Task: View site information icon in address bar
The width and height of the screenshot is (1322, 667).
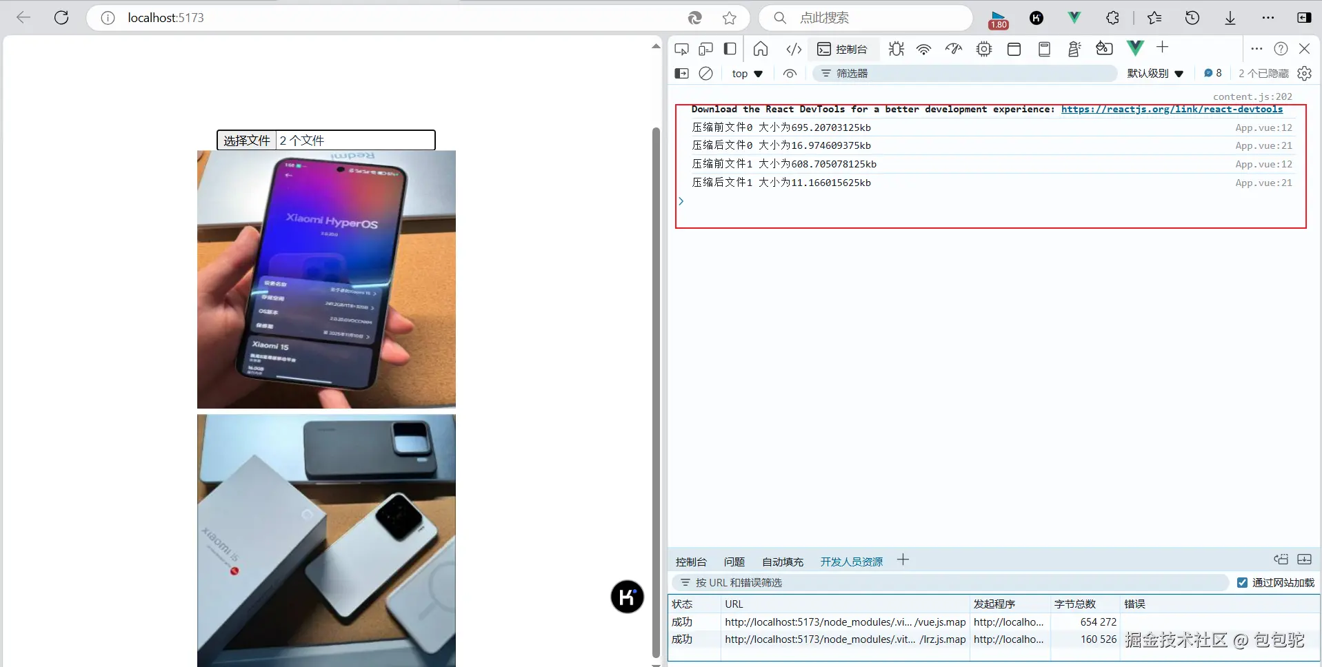Action: click(108, 18)
